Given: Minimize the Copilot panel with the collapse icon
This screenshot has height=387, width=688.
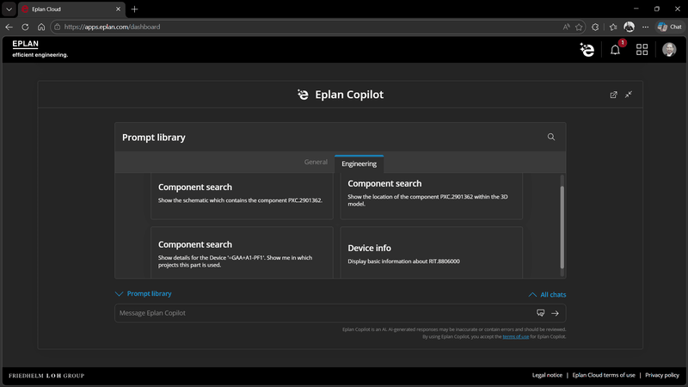Looking at the screenshot, I should point(629,95).
